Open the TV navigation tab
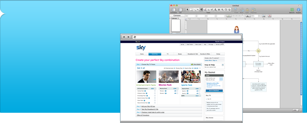This screenshot has height=123, width=307. pos(168,54)
